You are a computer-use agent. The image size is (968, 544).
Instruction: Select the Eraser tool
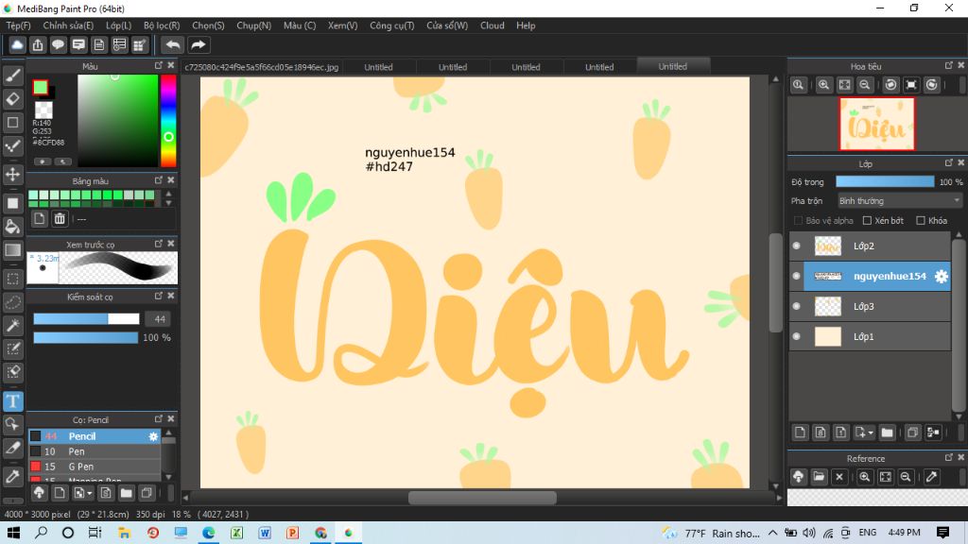(13, 98)
